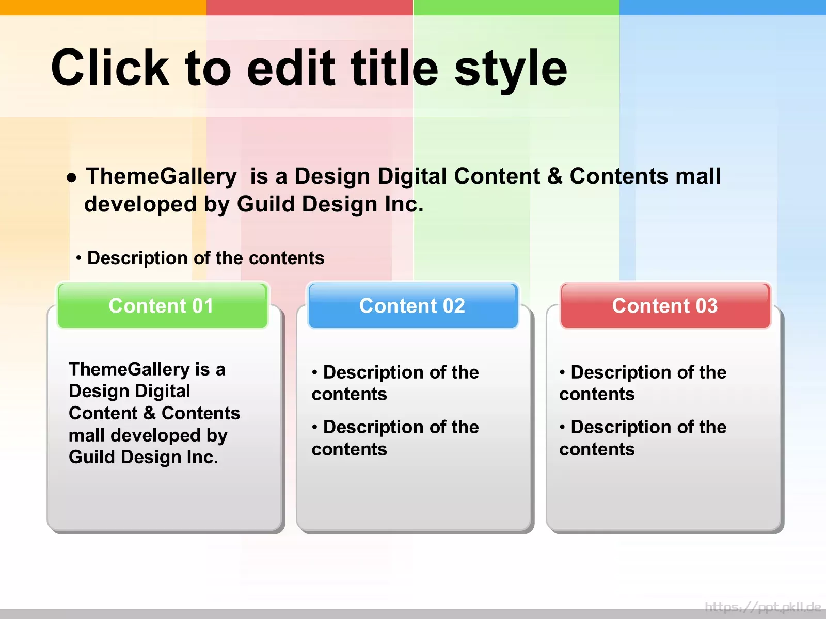Click the orange color bar at top
The height and width of the screenshot is (619, 826).
point(103,7)
